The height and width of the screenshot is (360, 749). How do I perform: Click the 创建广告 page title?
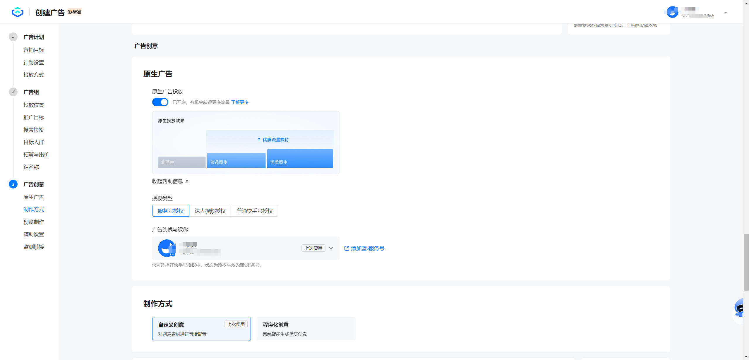(x=50, y=13)
